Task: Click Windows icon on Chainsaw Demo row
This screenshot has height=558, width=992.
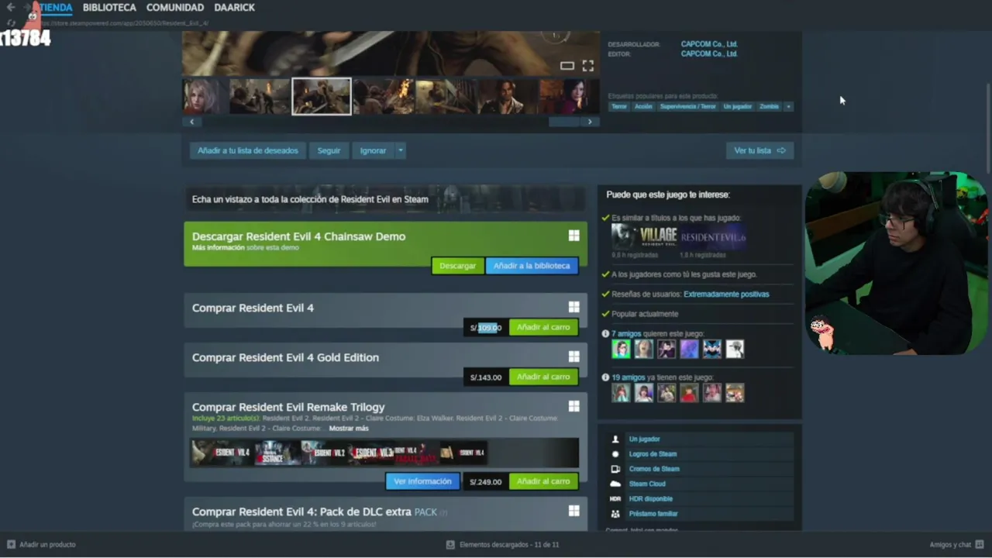Action: coord(573,236)
